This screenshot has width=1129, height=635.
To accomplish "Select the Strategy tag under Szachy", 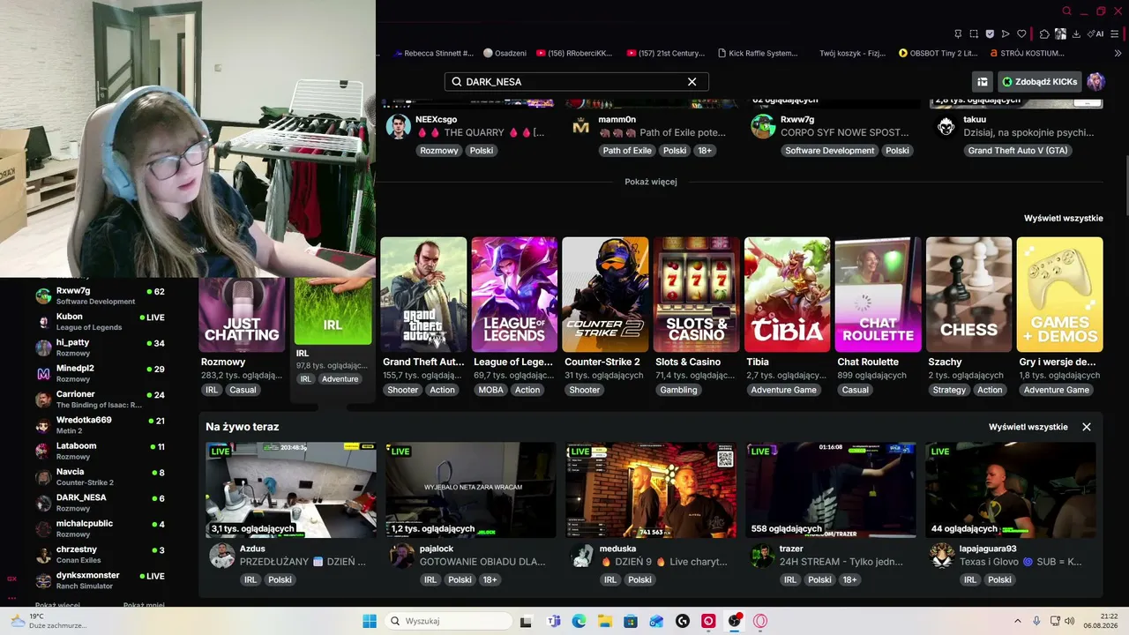I will (949, 390).
